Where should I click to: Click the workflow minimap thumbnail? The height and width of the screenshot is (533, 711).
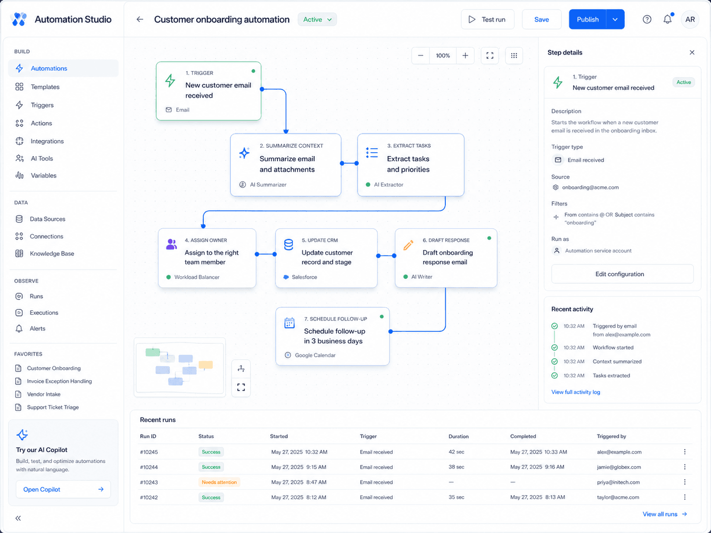(180, 367)
